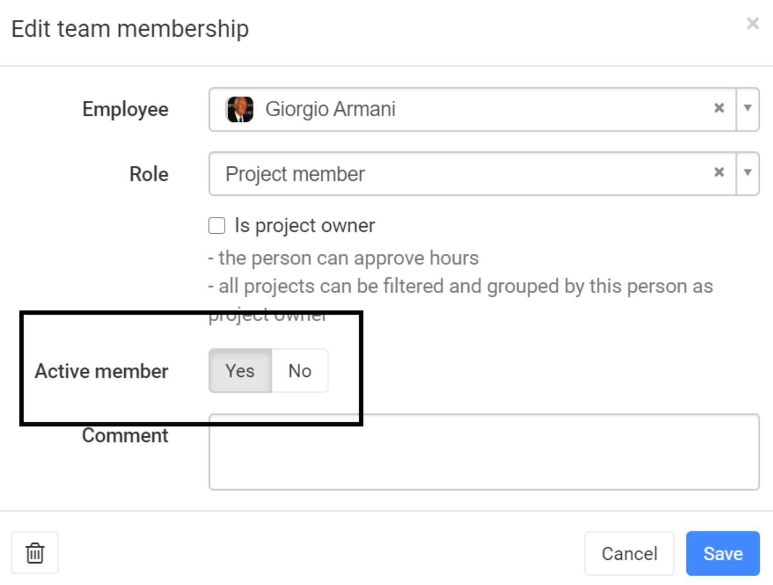773x585 pixels.
Task: Click the Comment field label
Action: coord(125,436)
